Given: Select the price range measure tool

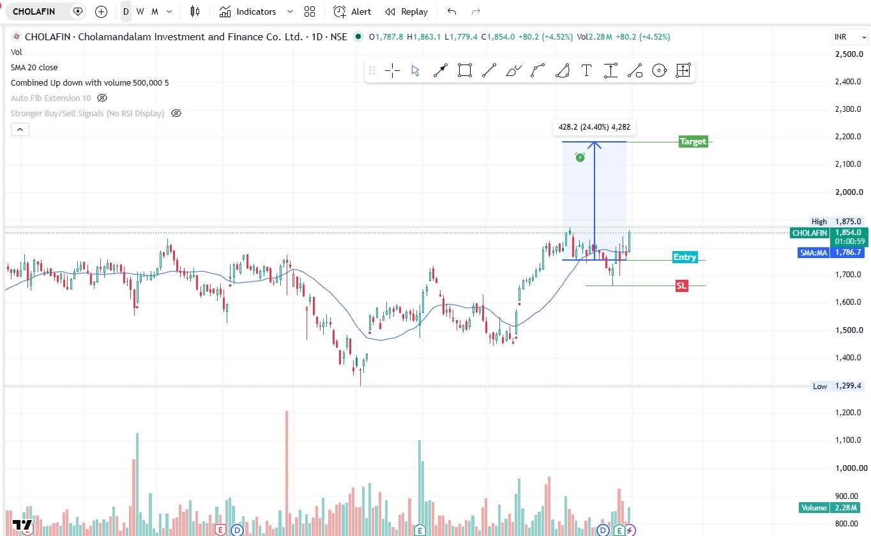Looking at the screenshot, I should tap(610, 70).
